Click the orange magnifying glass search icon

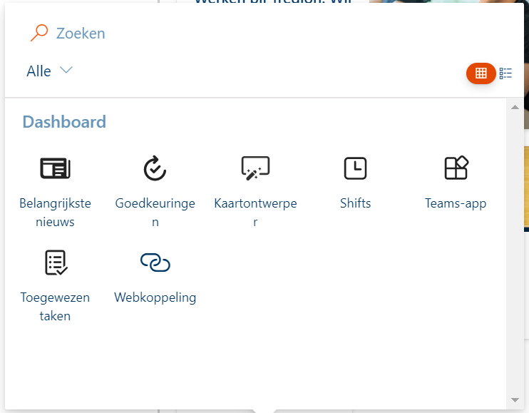[39, 33]
